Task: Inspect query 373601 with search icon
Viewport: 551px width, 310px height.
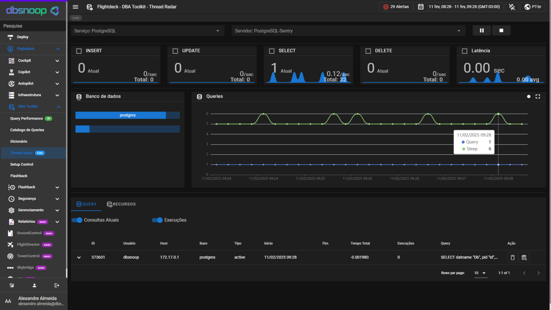Action: click(524, 257)
